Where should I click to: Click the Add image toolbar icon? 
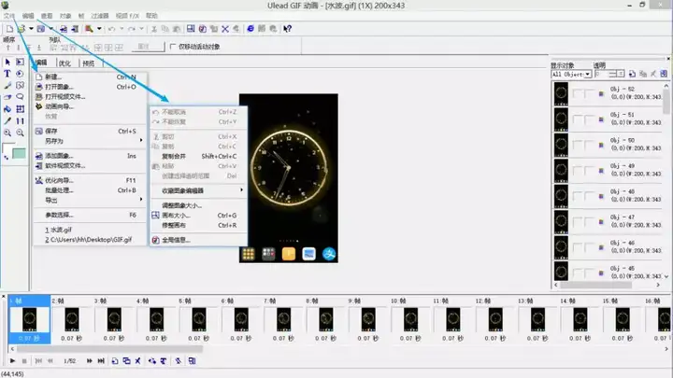coord(64,29)
